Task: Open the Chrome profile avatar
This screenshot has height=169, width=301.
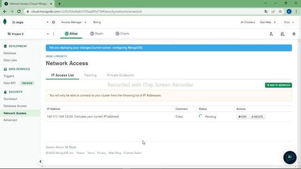Action: (289, 11)
